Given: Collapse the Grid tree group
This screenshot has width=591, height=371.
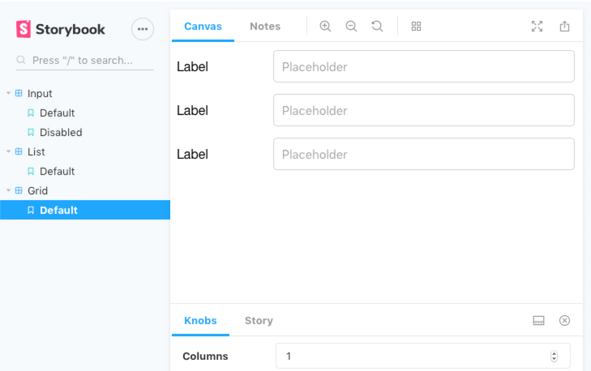Looking at the screenshot, I should (8, 191).
